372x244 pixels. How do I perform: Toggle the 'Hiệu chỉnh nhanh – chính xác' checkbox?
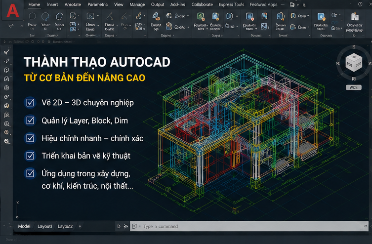point(30,138)
